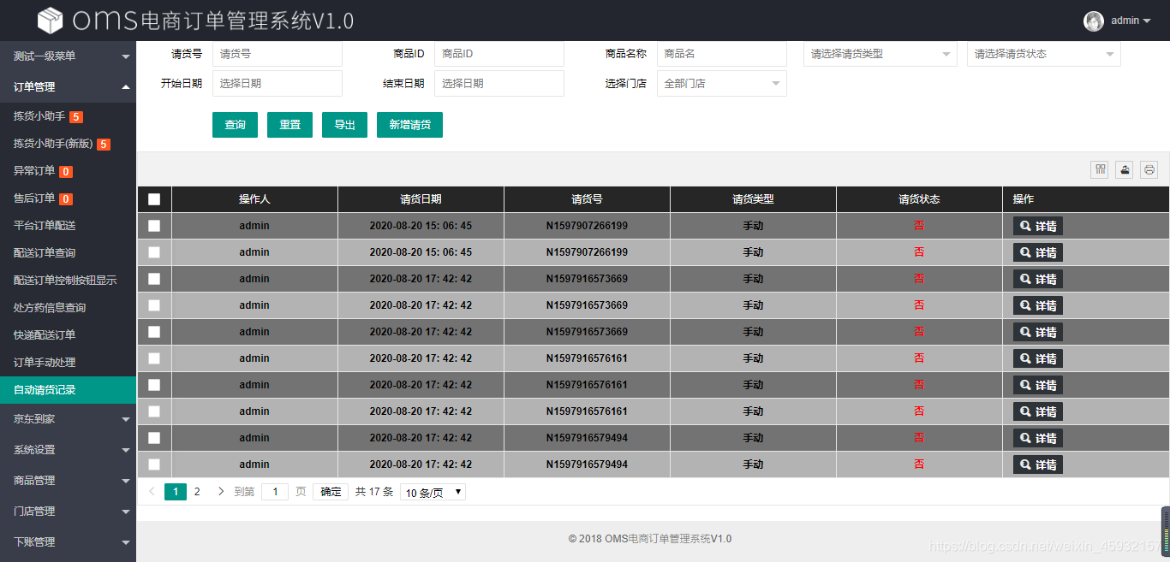Click the 商品ID input field
Screen dimensions: 1170x562
[x=499, y=54]
